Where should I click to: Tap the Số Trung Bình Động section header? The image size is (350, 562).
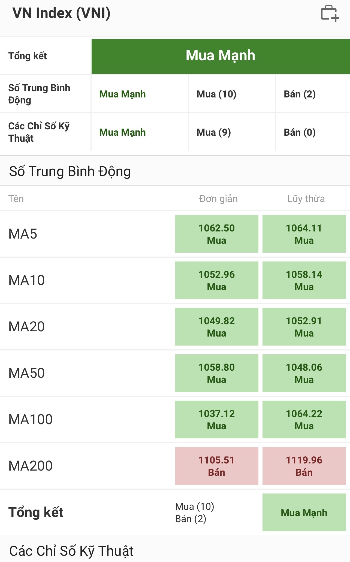tap(70, 171)
